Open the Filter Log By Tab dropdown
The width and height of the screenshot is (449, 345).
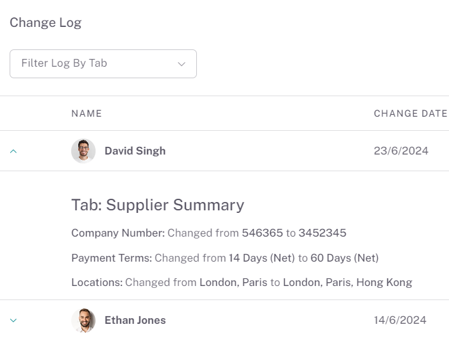coord(103,63)
